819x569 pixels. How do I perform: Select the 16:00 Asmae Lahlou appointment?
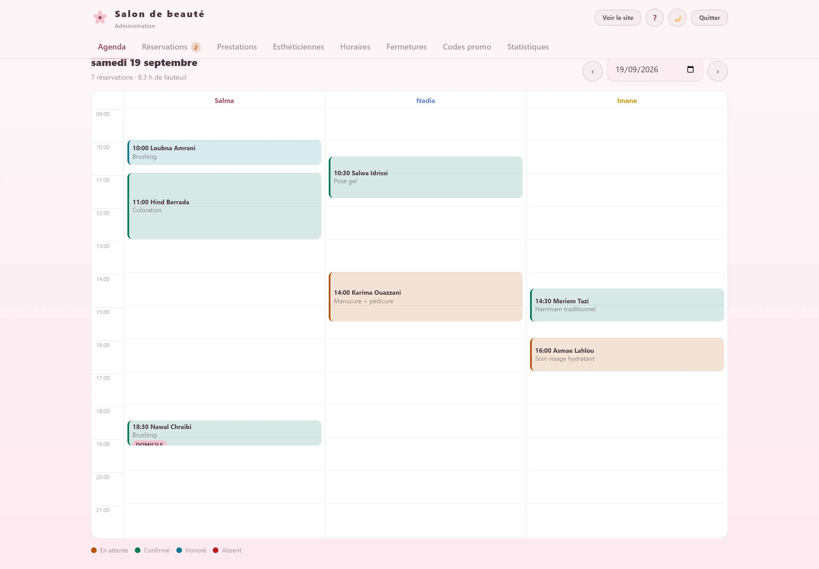tap(627, 354)
